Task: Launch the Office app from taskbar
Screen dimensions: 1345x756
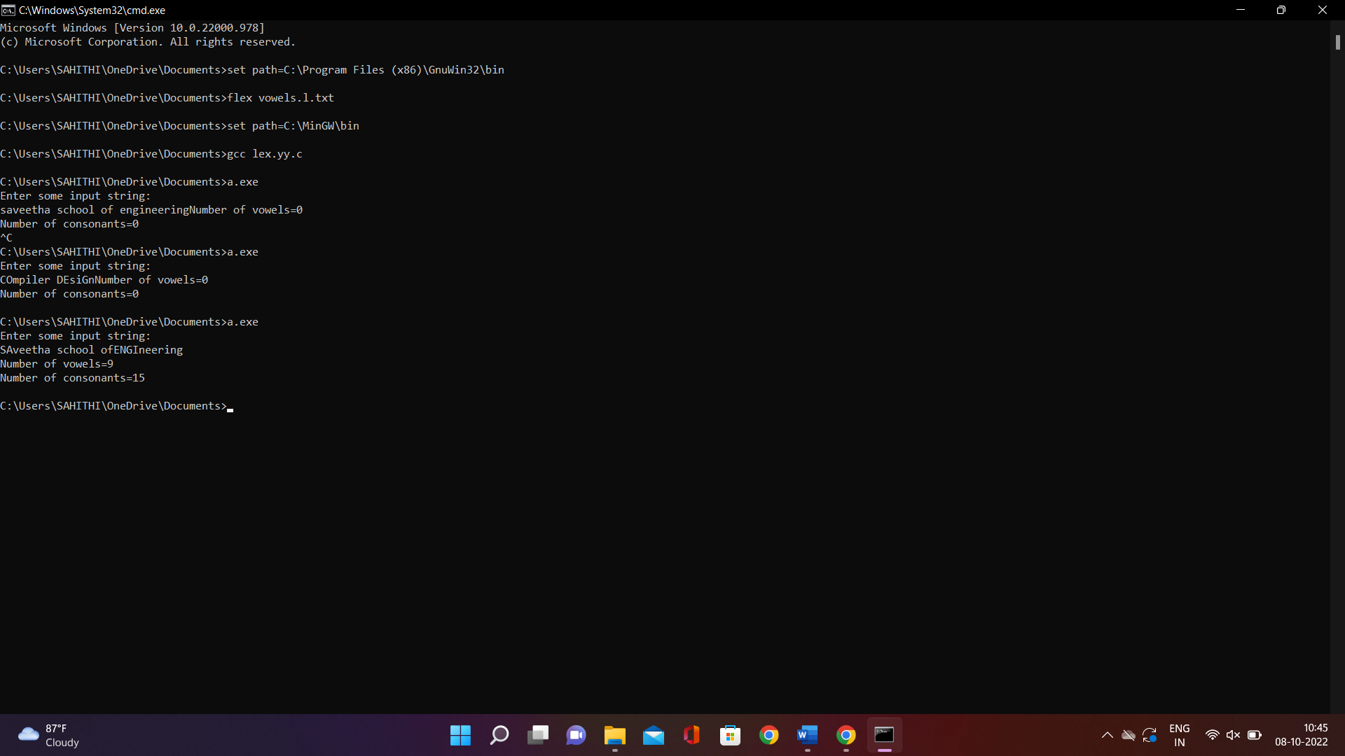Action: [691, 735]
